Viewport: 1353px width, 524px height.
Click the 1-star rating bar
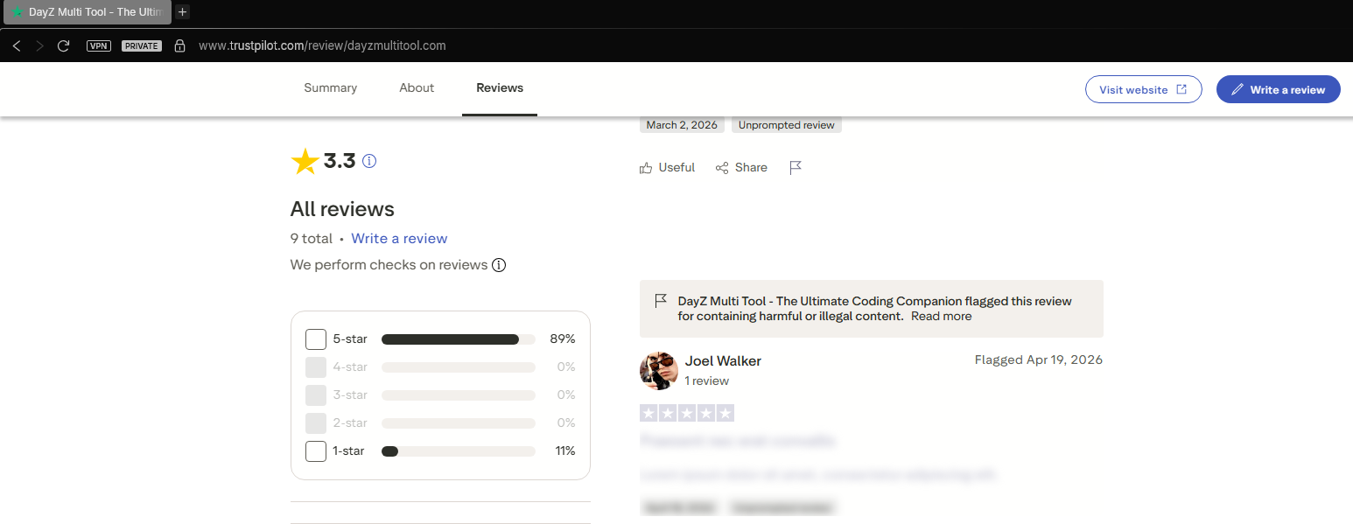point(459,451)
